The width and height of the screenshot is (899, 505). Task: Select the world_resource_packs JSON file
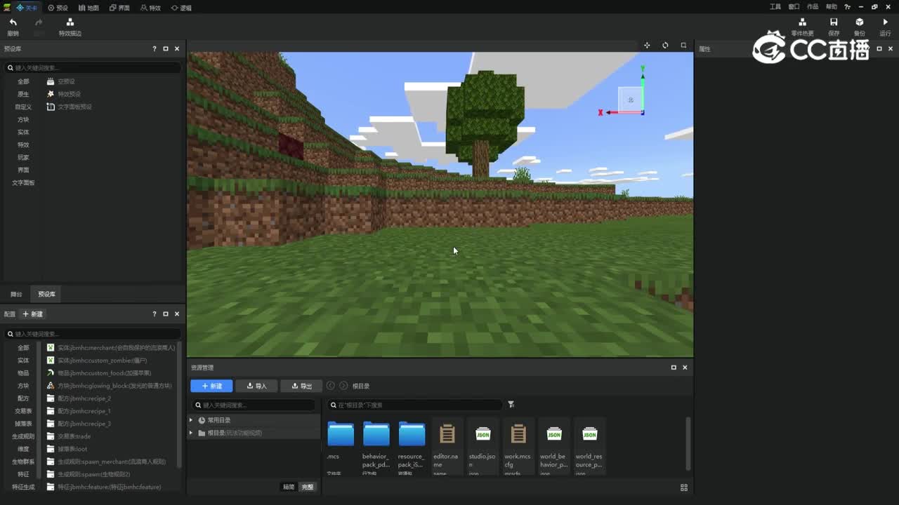(590, 434)
